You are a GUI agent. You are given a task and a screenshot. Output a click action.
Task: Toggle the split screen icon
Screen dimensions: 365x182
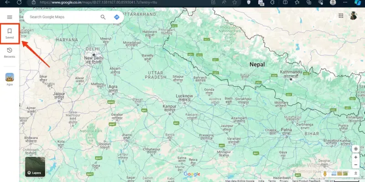coord(285,2)
